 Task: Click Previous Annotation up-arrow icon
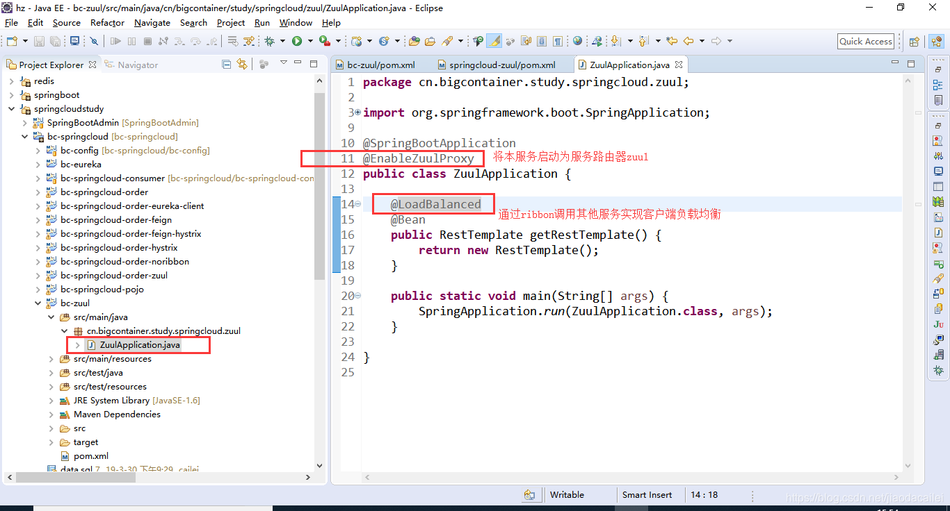(x=643, y=41)
